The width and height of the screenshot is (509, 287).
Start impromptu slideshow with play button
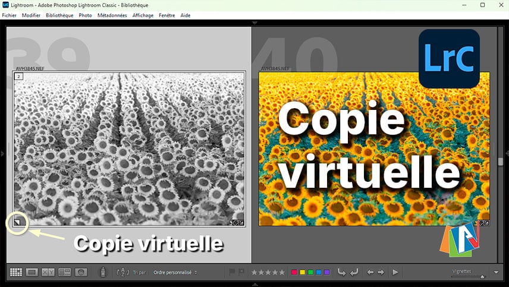click(395, 272)
